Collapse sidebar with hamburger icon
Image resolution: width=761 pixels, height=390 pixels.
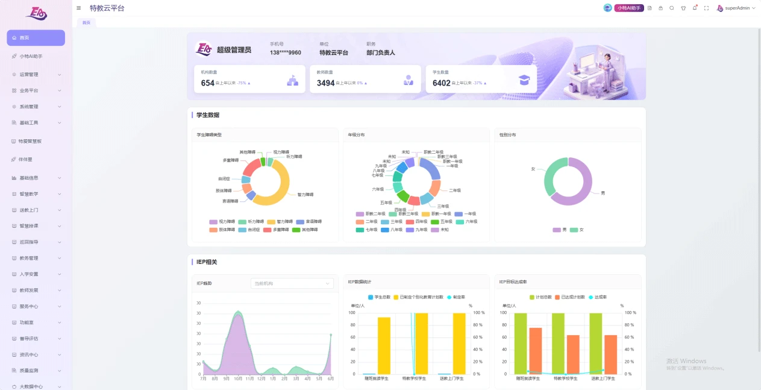(79, 8)
